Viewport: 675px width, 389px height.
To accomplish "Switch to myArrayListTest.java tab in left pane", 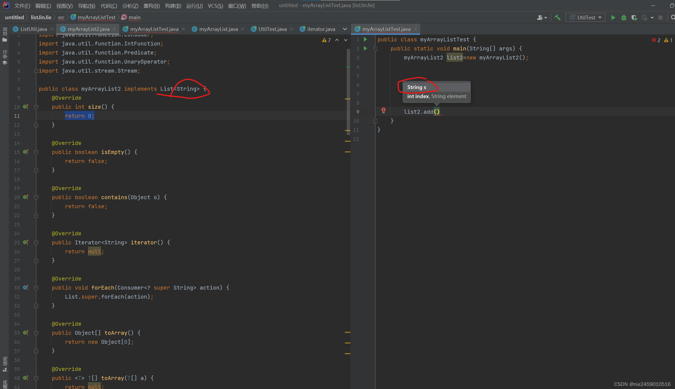I will click(154, 29).
